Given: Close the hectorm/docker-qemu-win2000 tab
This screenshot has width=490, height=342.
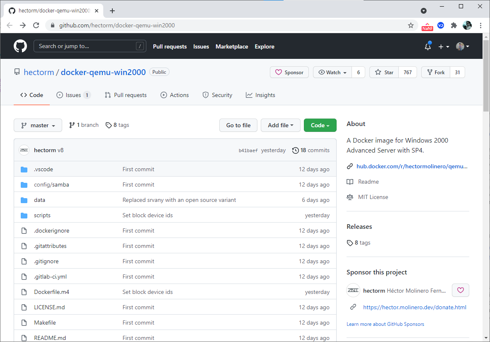Looking at the screenshot, I should click(97, 11).
